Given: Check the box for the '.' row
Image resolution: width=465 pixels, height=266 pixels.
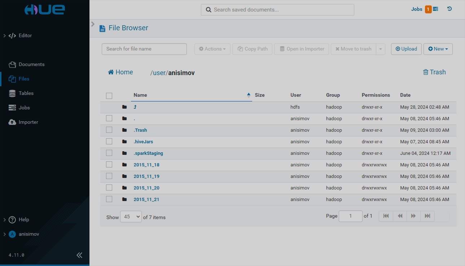Looking at the screenshot, I should pyautogui.click(x=109, y=118).
